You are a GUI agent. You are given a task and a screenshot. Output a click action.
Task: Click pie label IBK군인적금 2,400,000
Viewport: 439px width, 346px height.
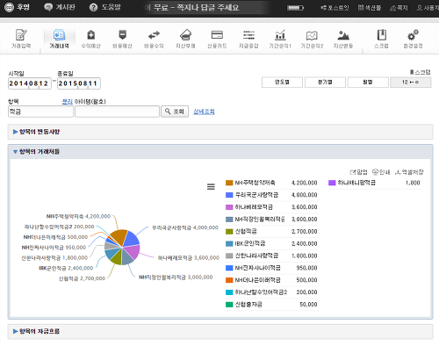point(66,268)
